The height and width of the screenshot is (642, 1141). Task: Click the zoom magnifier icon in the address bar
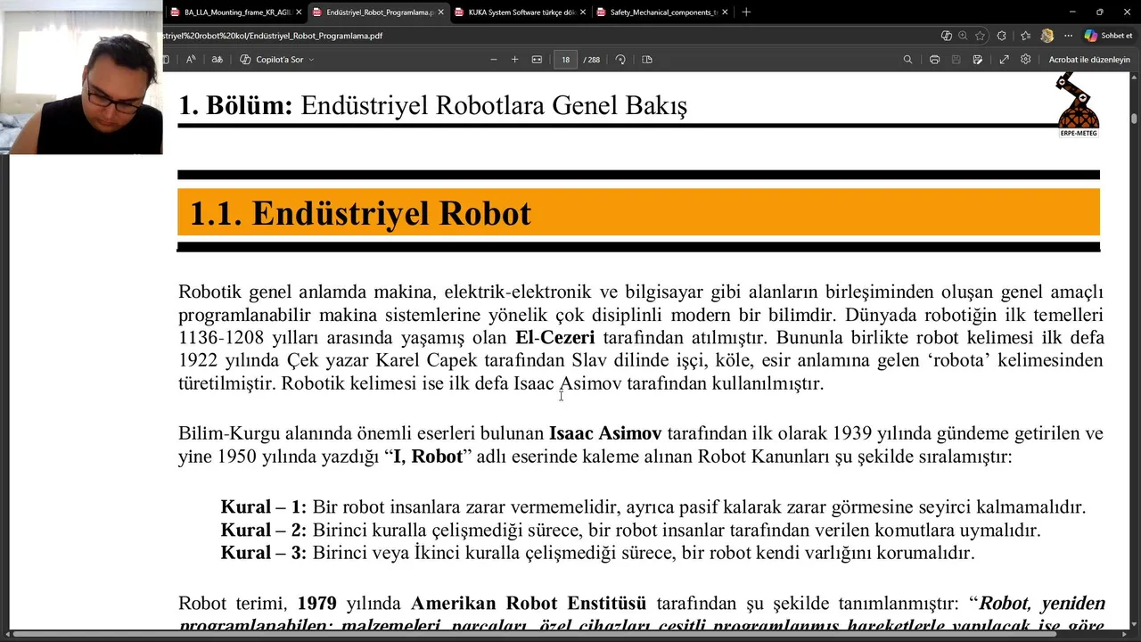pyautogui.click(x=963, y=36)
